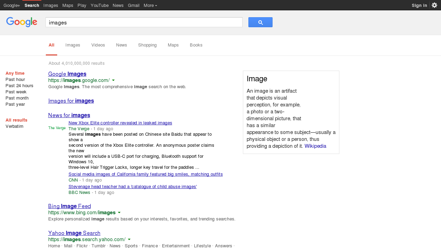
Task: Open the News for images link
Action: click(69, 115)
